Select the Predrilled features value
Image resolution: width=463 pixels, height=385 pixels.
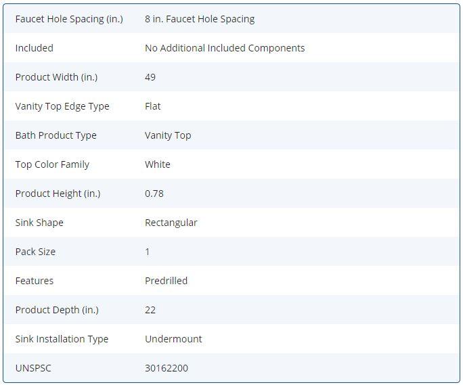(x=166, y=281)
